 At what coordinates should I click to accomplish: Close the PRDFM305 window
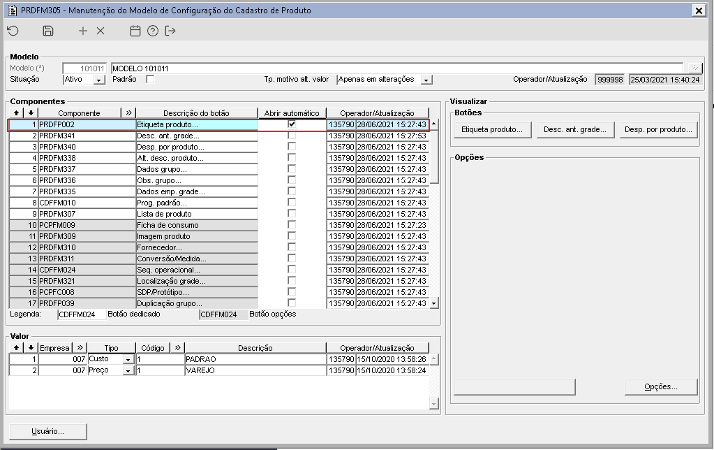(x=699, y=10)
